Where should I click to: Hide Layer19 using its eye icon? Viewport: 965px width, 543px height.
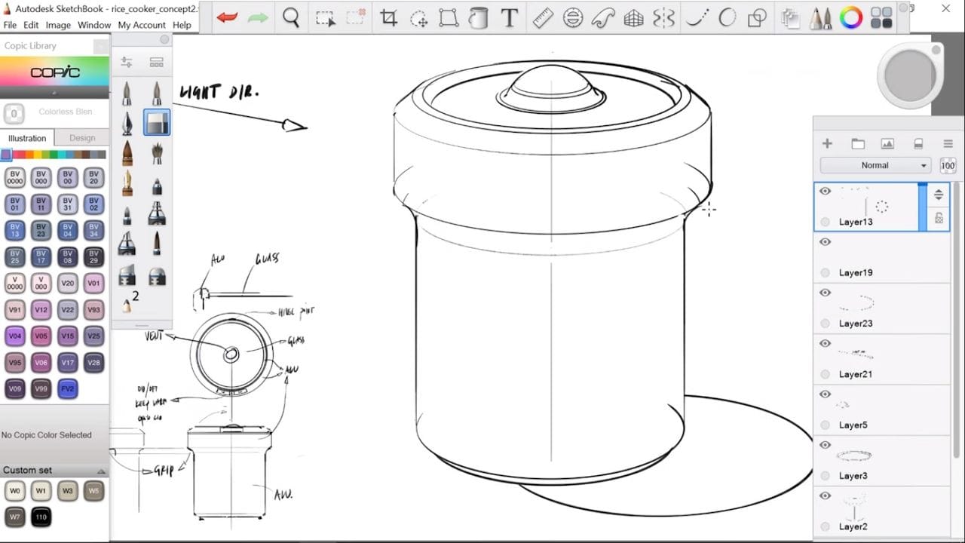tap(825, 242)
